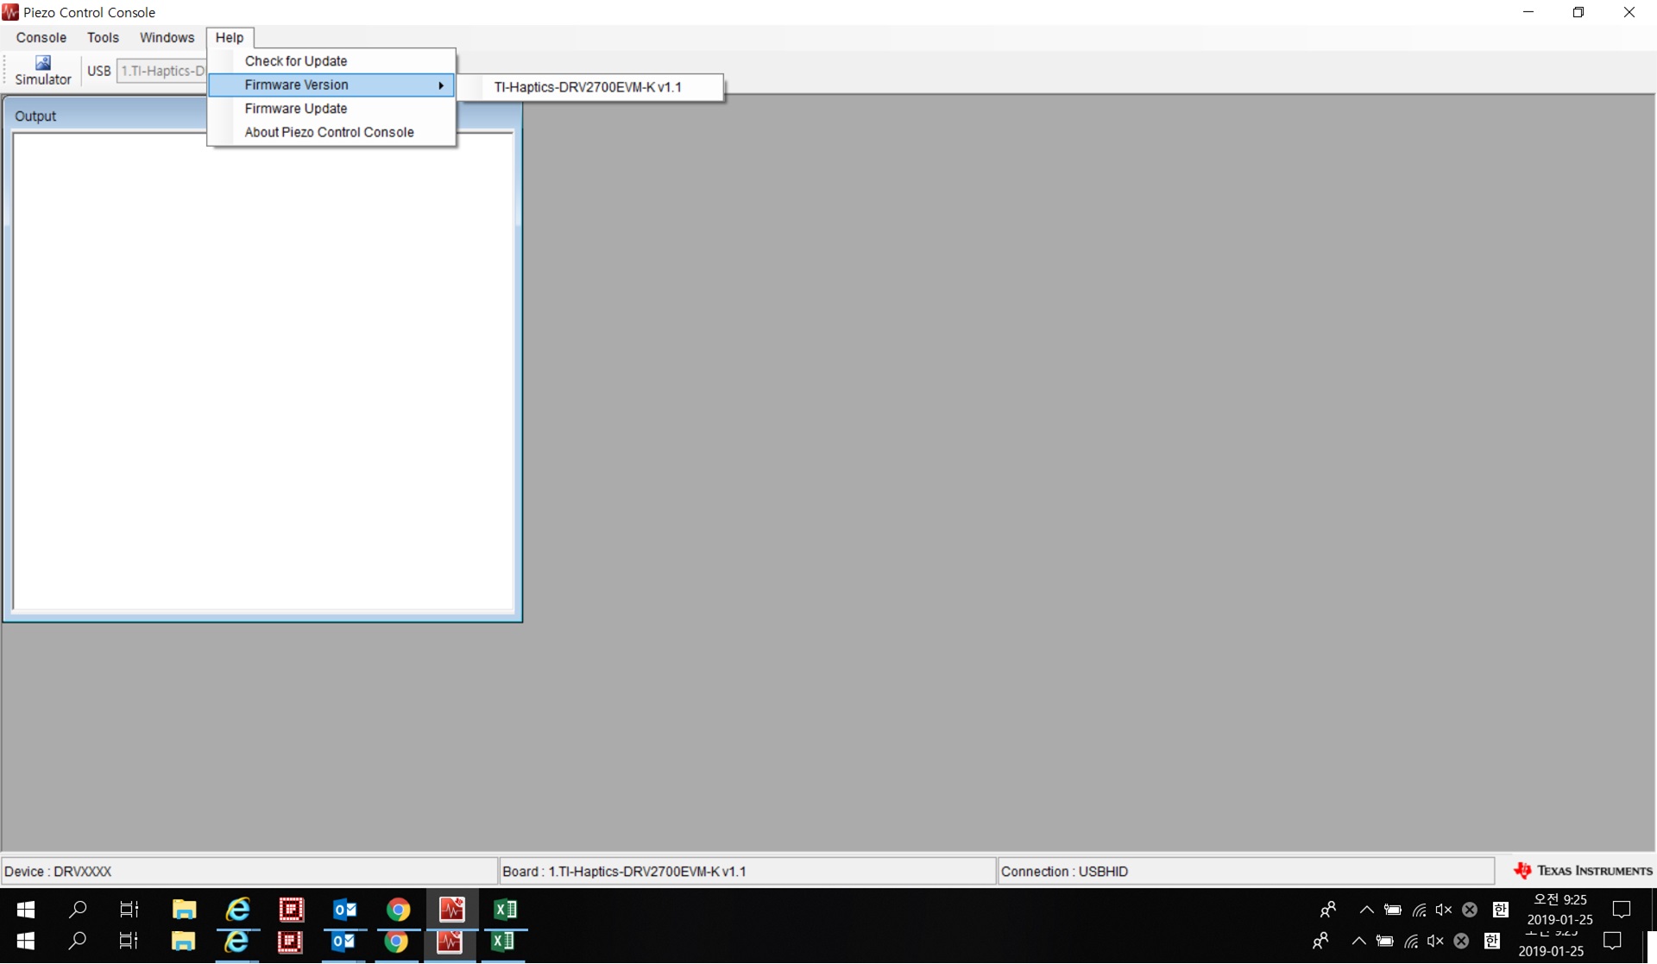The image size is (1657, 964).
Task: Launch Internet Explorer from taskbar
Action: [x=237, y=909]
